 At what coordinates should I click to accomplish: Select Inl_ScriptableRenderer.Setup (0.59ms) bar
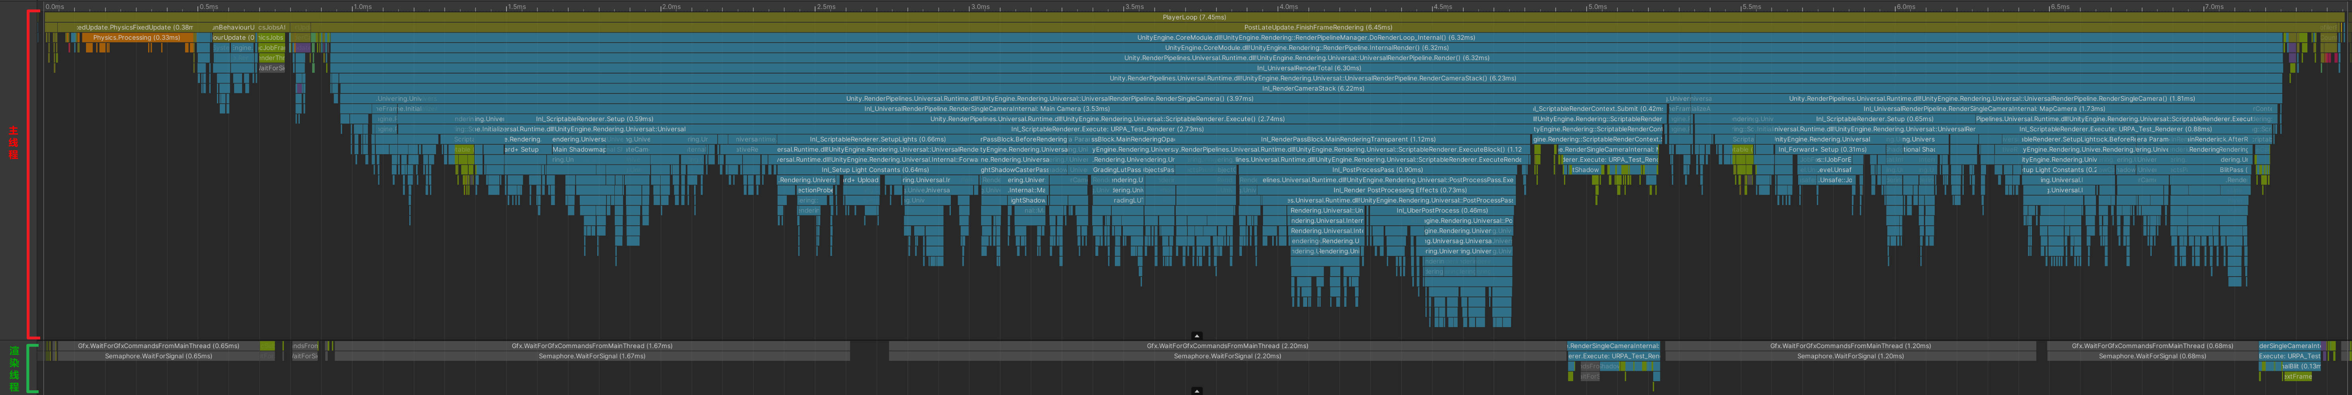tap(594, 118)
